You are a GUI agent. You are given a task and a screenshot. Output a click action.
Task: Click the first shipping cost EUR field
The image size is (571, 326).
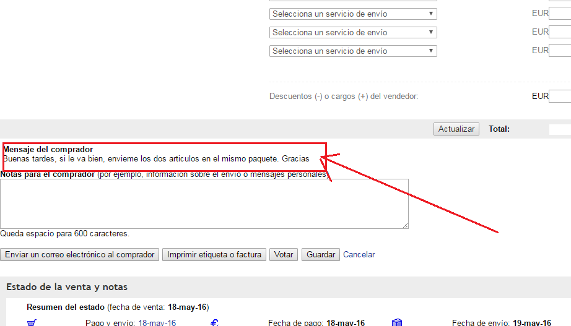560,13
